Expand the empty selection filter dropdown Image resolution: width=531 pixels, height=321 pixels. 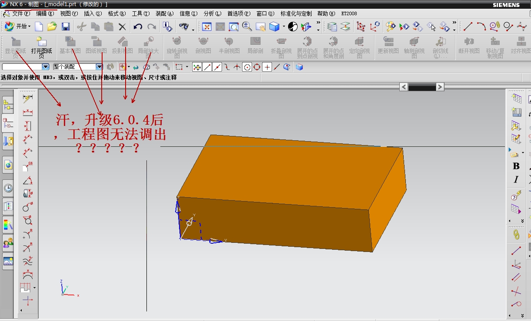46,67
